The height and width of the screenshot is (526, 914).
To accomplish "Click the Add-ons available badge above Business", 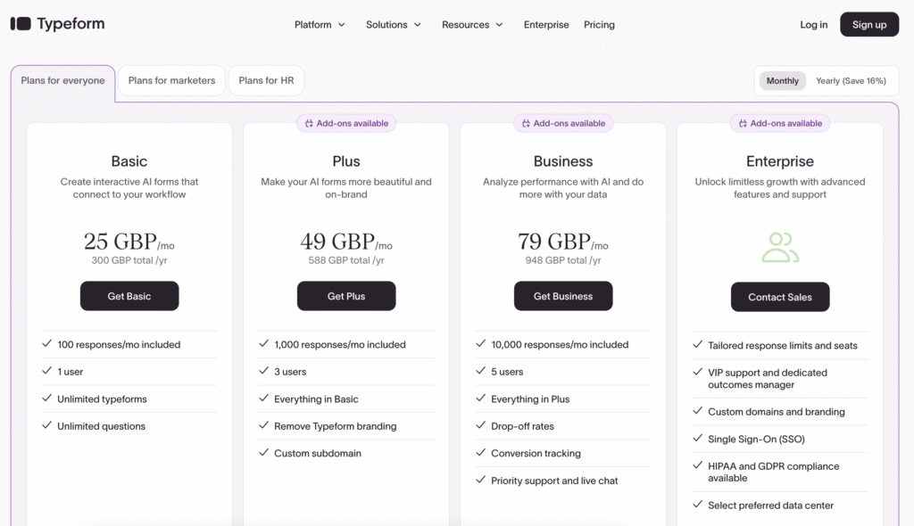I will pos(563,123).
